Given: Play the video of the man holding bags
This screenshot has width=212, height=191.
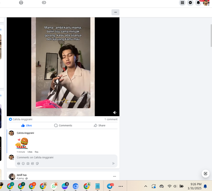Looking at the screenshot, I should 63,67.
